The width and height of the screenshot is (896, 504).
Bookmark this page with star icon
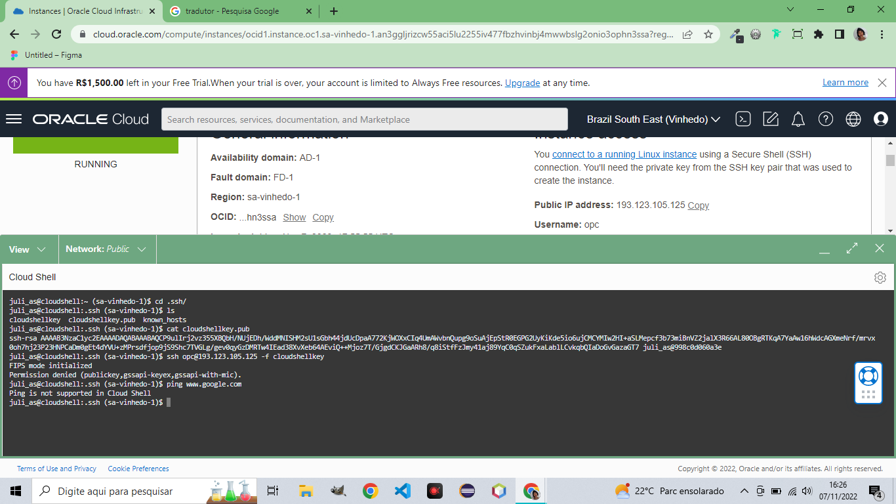[708, 34]
